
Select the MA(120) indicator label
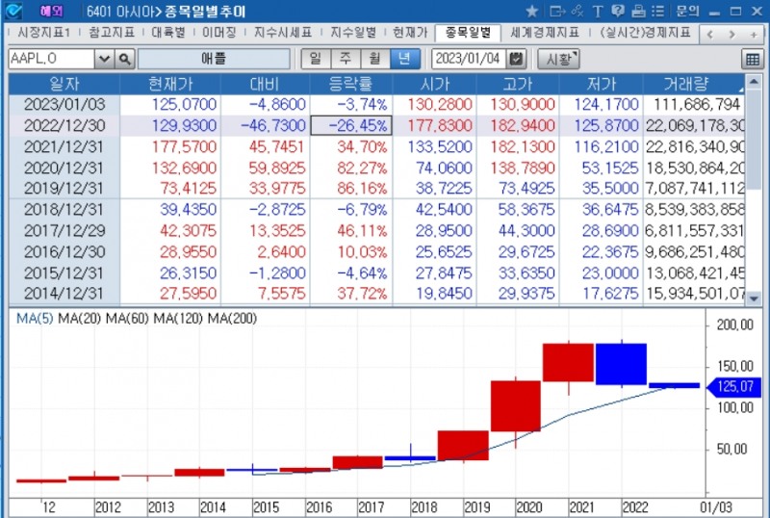click(178, 319)
